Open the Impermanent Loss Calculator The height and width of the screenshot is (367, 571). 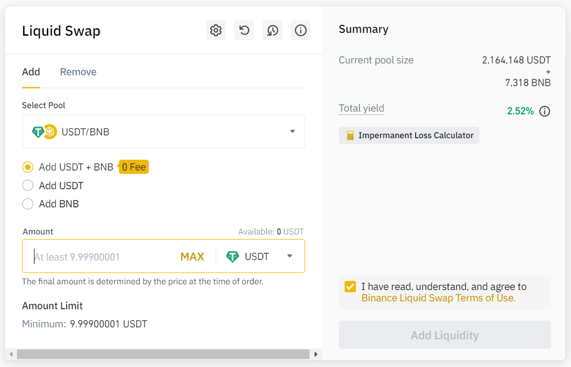[x=409, y=135]
